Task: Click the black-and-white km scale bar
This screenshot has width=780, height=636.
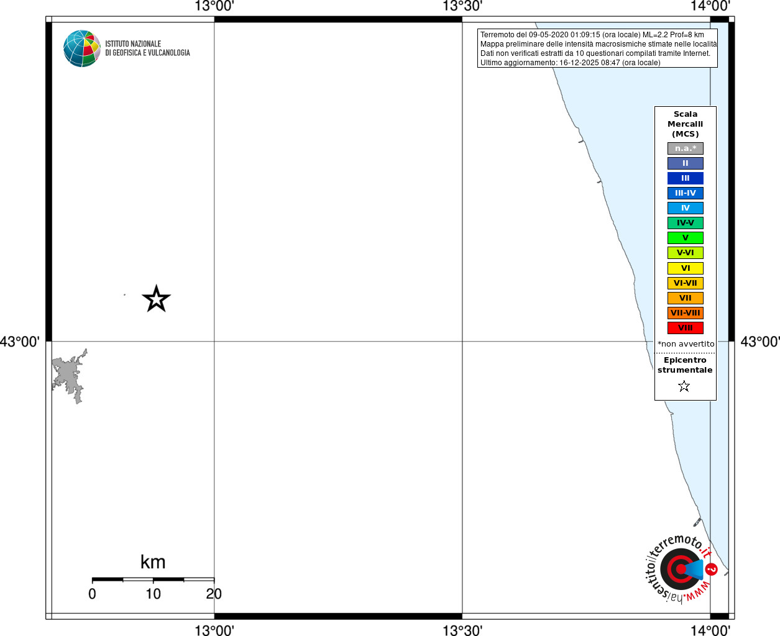Action: [153, 579]
